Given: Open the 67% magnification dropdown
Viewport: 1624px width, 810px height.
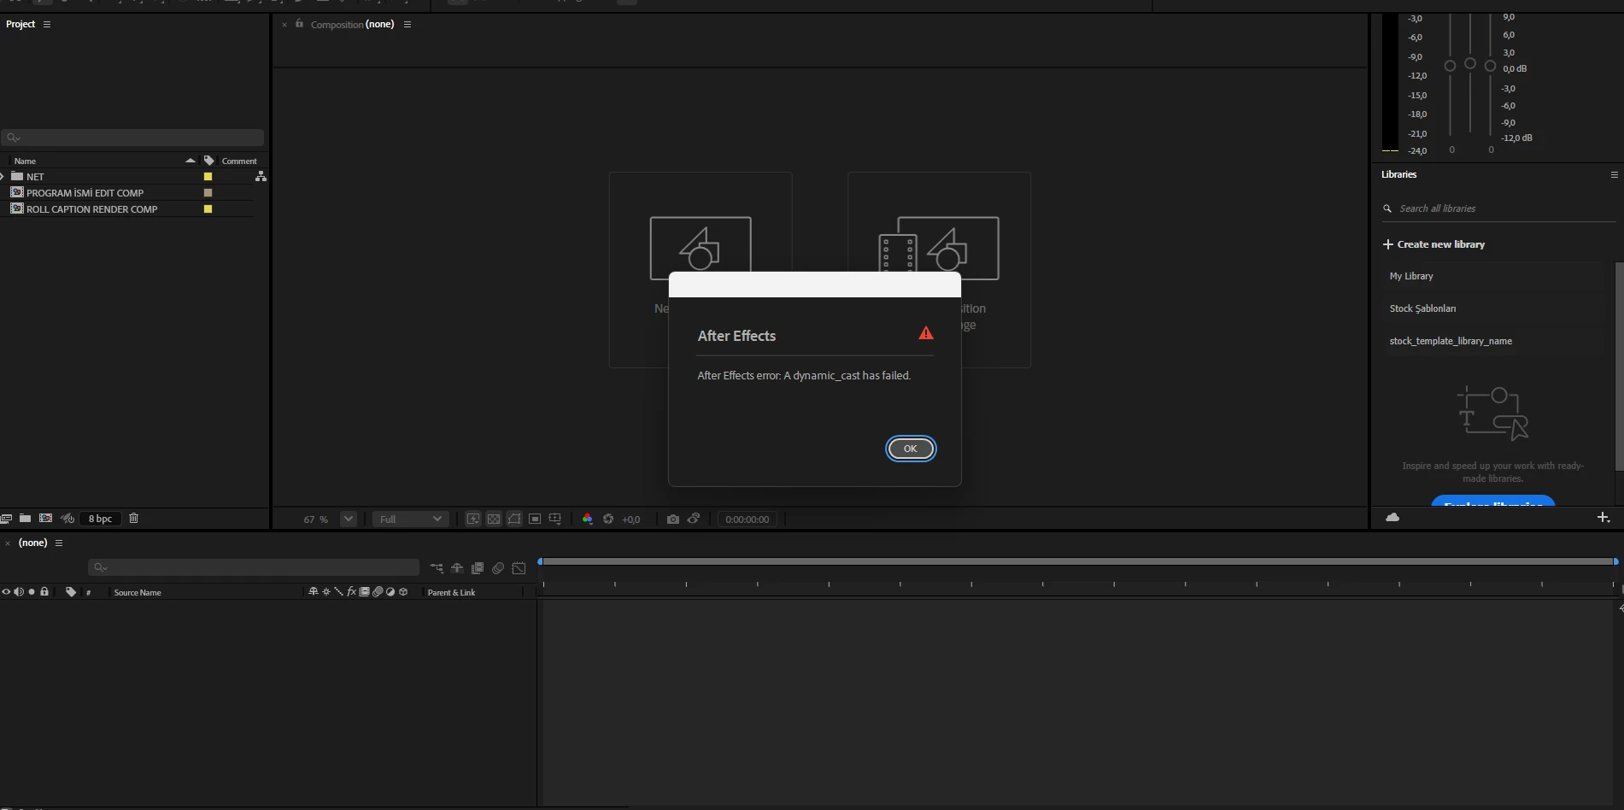Looking at the screenshot, I should pos(348,519).
